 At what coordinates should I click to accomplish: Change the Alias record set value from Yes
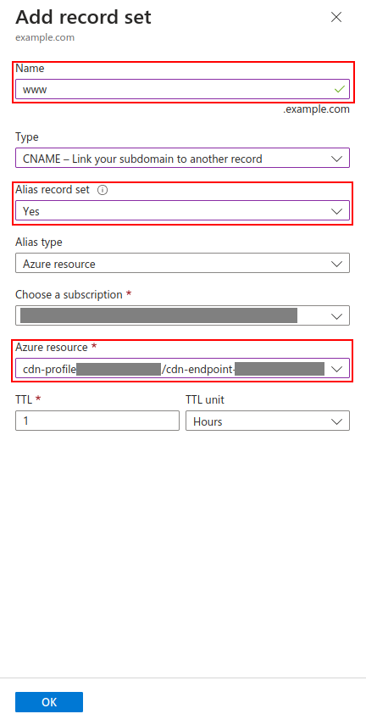pyautogui.click(x=182, y=210)
